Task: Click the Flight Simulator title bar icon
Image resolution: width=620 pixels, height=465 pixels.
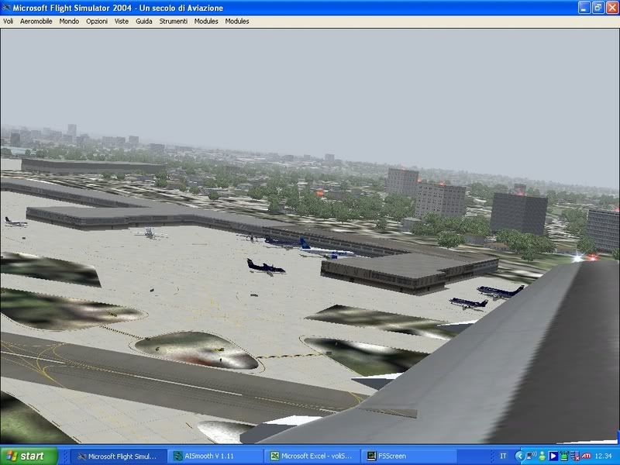Action: pos(6,8)
